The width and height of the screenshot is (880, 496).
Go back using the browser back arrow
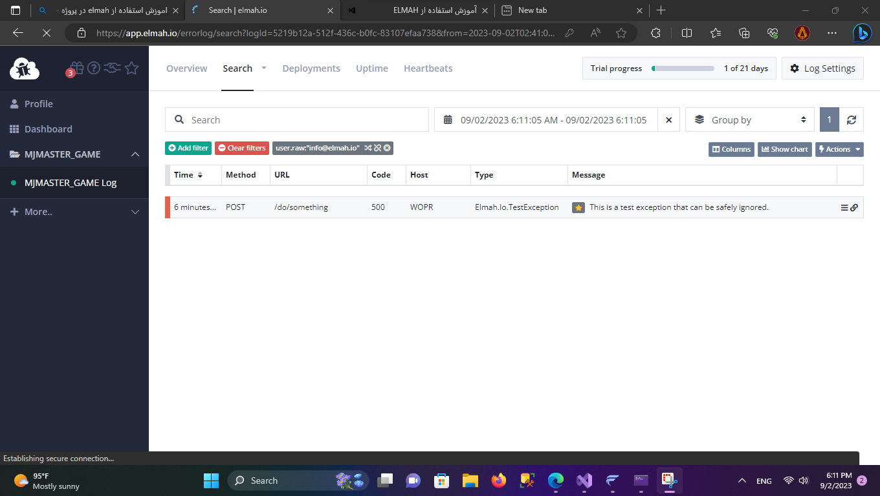(18, 33)
